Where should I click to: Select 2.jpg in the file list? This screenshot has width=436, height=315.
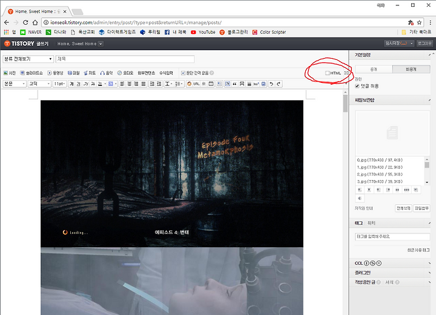(380, 175)
